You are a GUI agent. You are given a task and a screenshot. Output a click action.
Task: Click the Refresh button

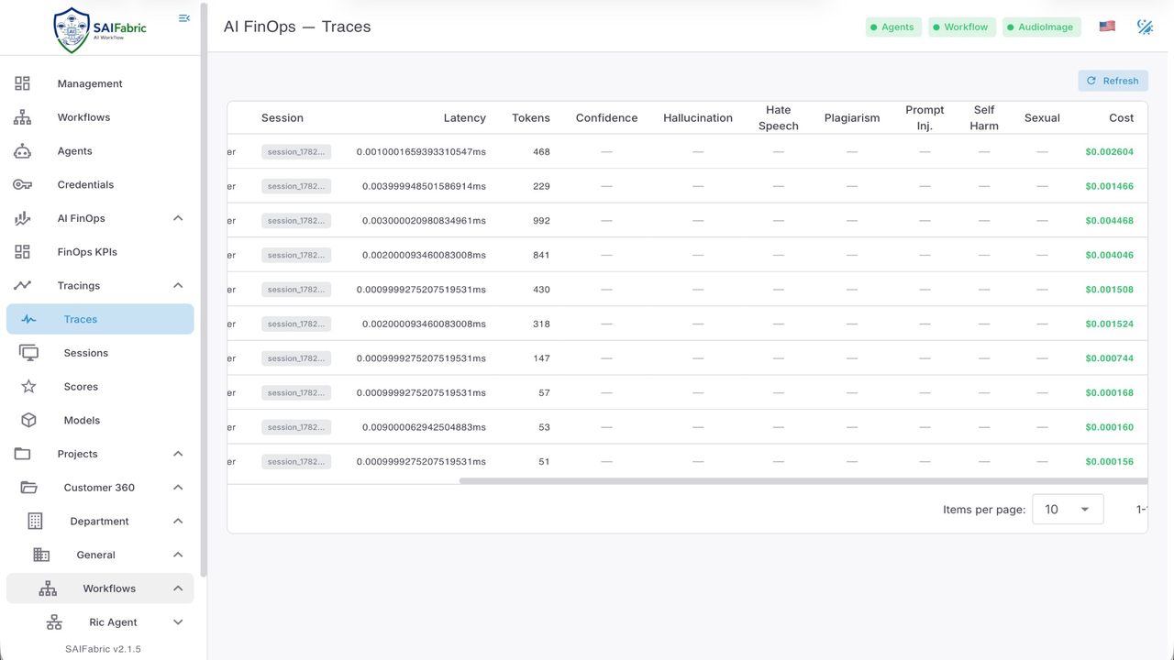(x=1113, y=81)
